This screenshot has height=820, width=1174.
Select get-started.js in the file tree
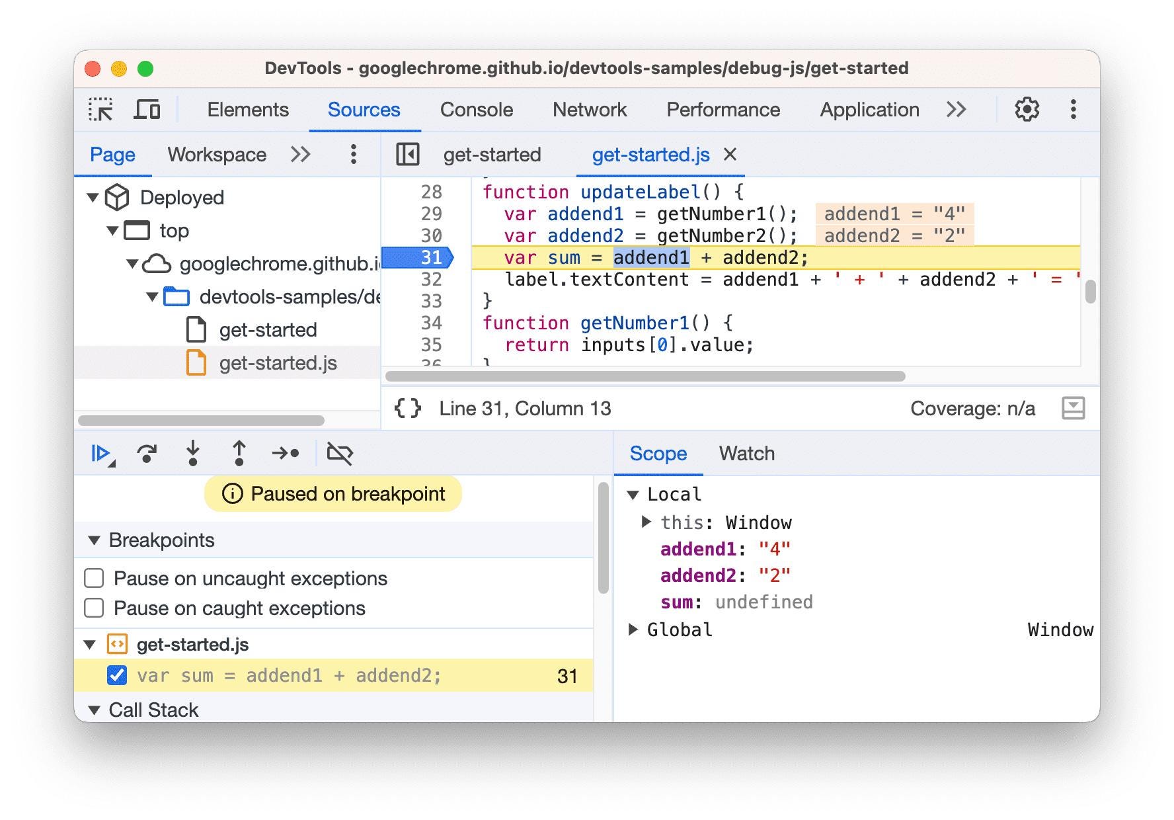click(227, 363)
